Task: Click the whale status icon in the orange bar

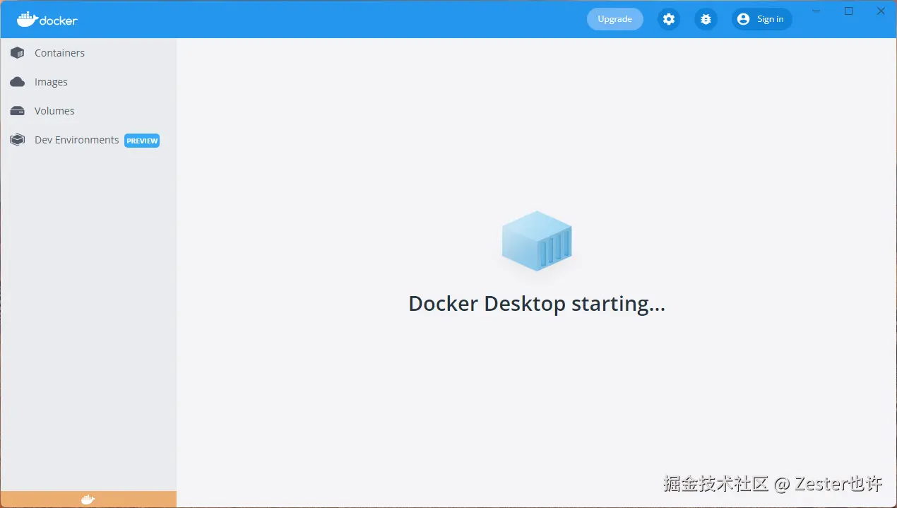Action: pos(88,500)
